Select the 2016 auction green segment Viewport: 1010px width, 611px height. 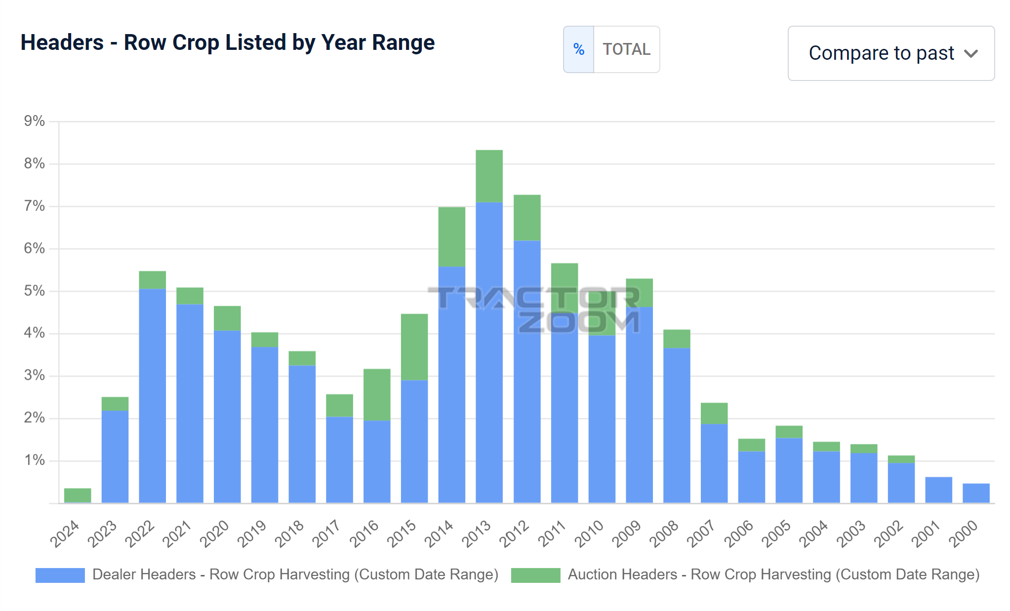click(377, 394)
